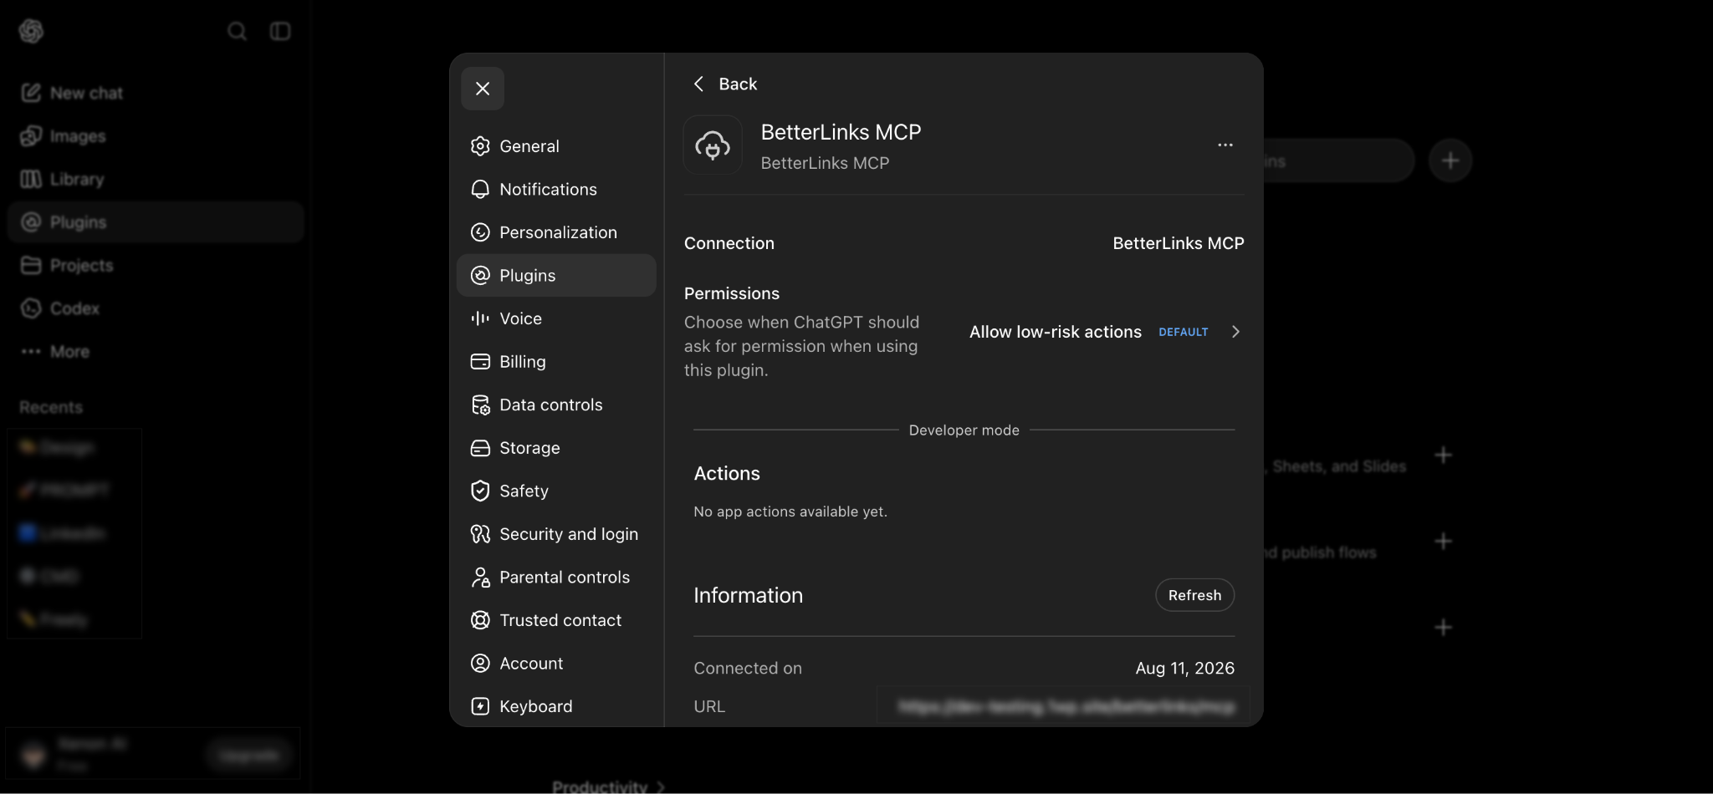1713x794 pixels.
Task: Click the Safety shield icon
Action: point(480,491)
